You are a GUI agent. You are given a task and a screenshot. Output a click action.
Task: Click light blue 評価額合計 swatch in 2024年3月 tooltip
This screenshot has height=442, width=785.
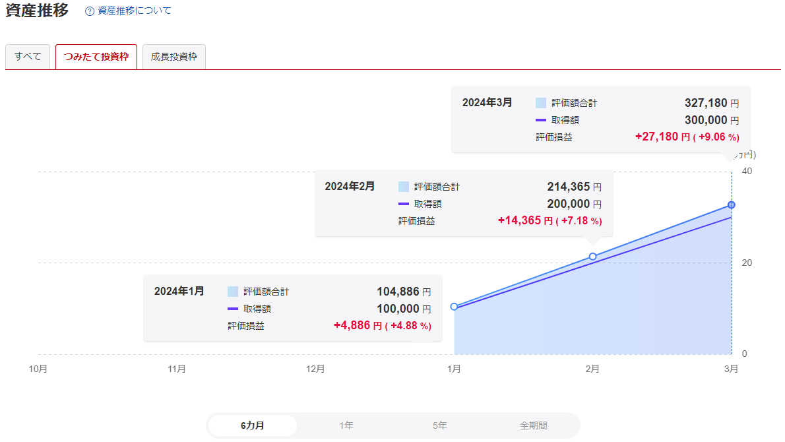coord(541,103)
